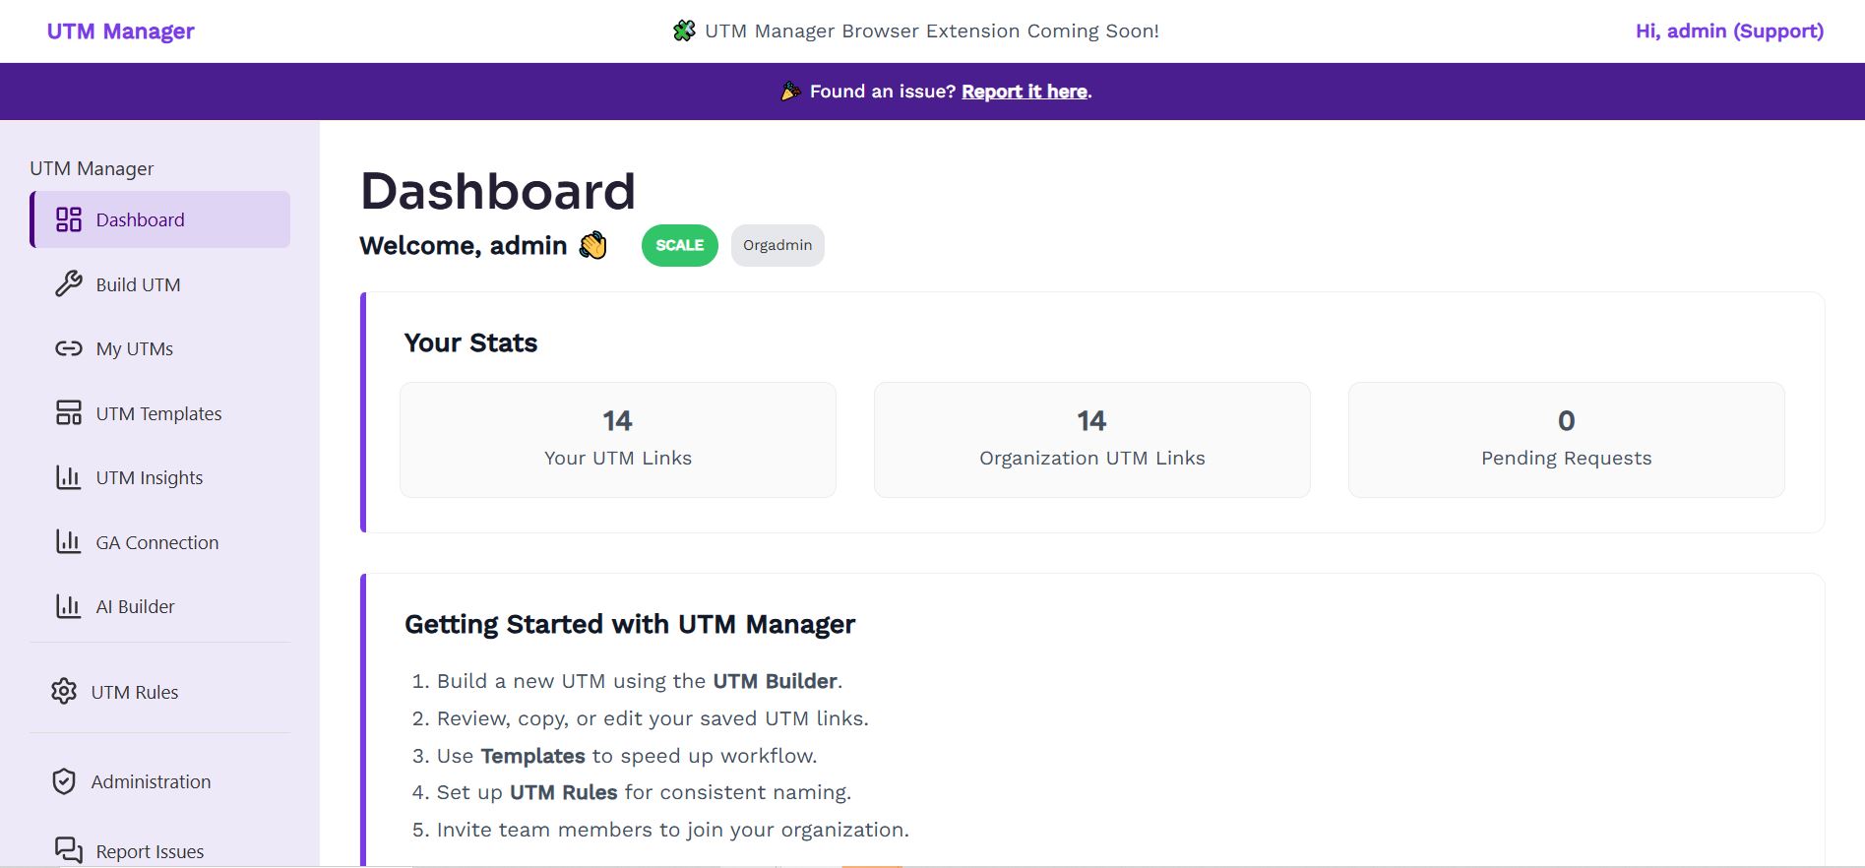Click the Report it here link
This screenshot has height=868, width=1865.
coord(1024,92)
